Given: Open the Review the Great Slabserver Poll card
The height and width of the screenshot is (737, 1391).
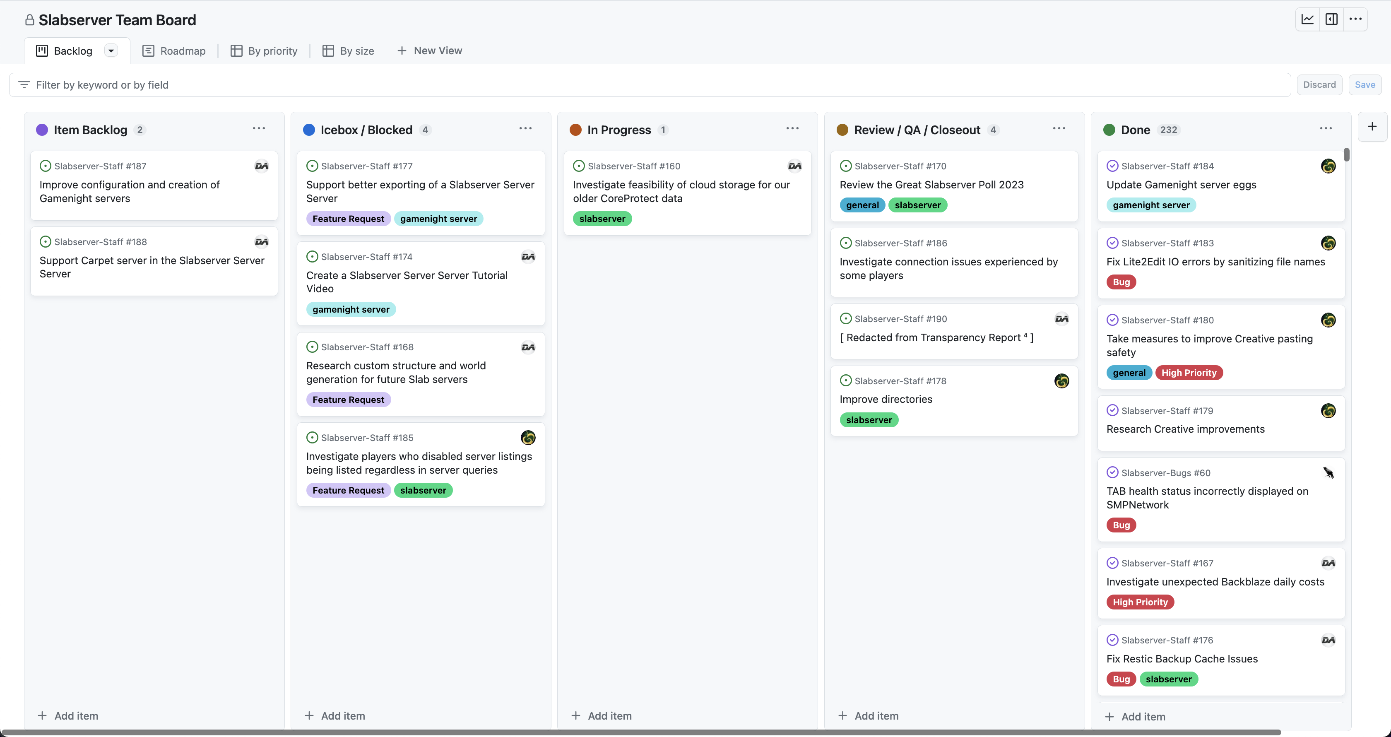Looking at the screenshot, I should pos(931,185).
